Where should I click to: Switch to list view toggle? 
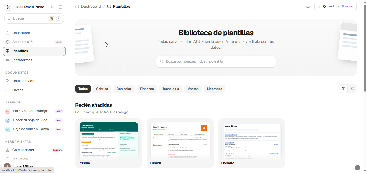pyautogui.click(x=352, y=89)
